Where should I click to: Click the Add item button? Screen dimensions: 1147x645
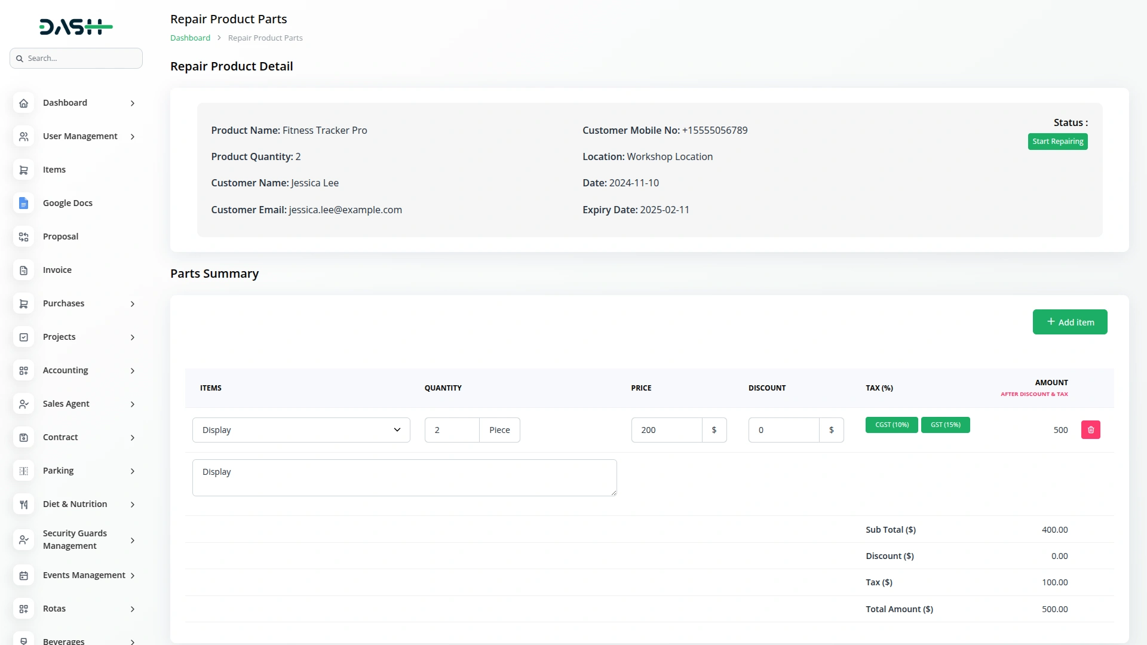pos(1069,322)
